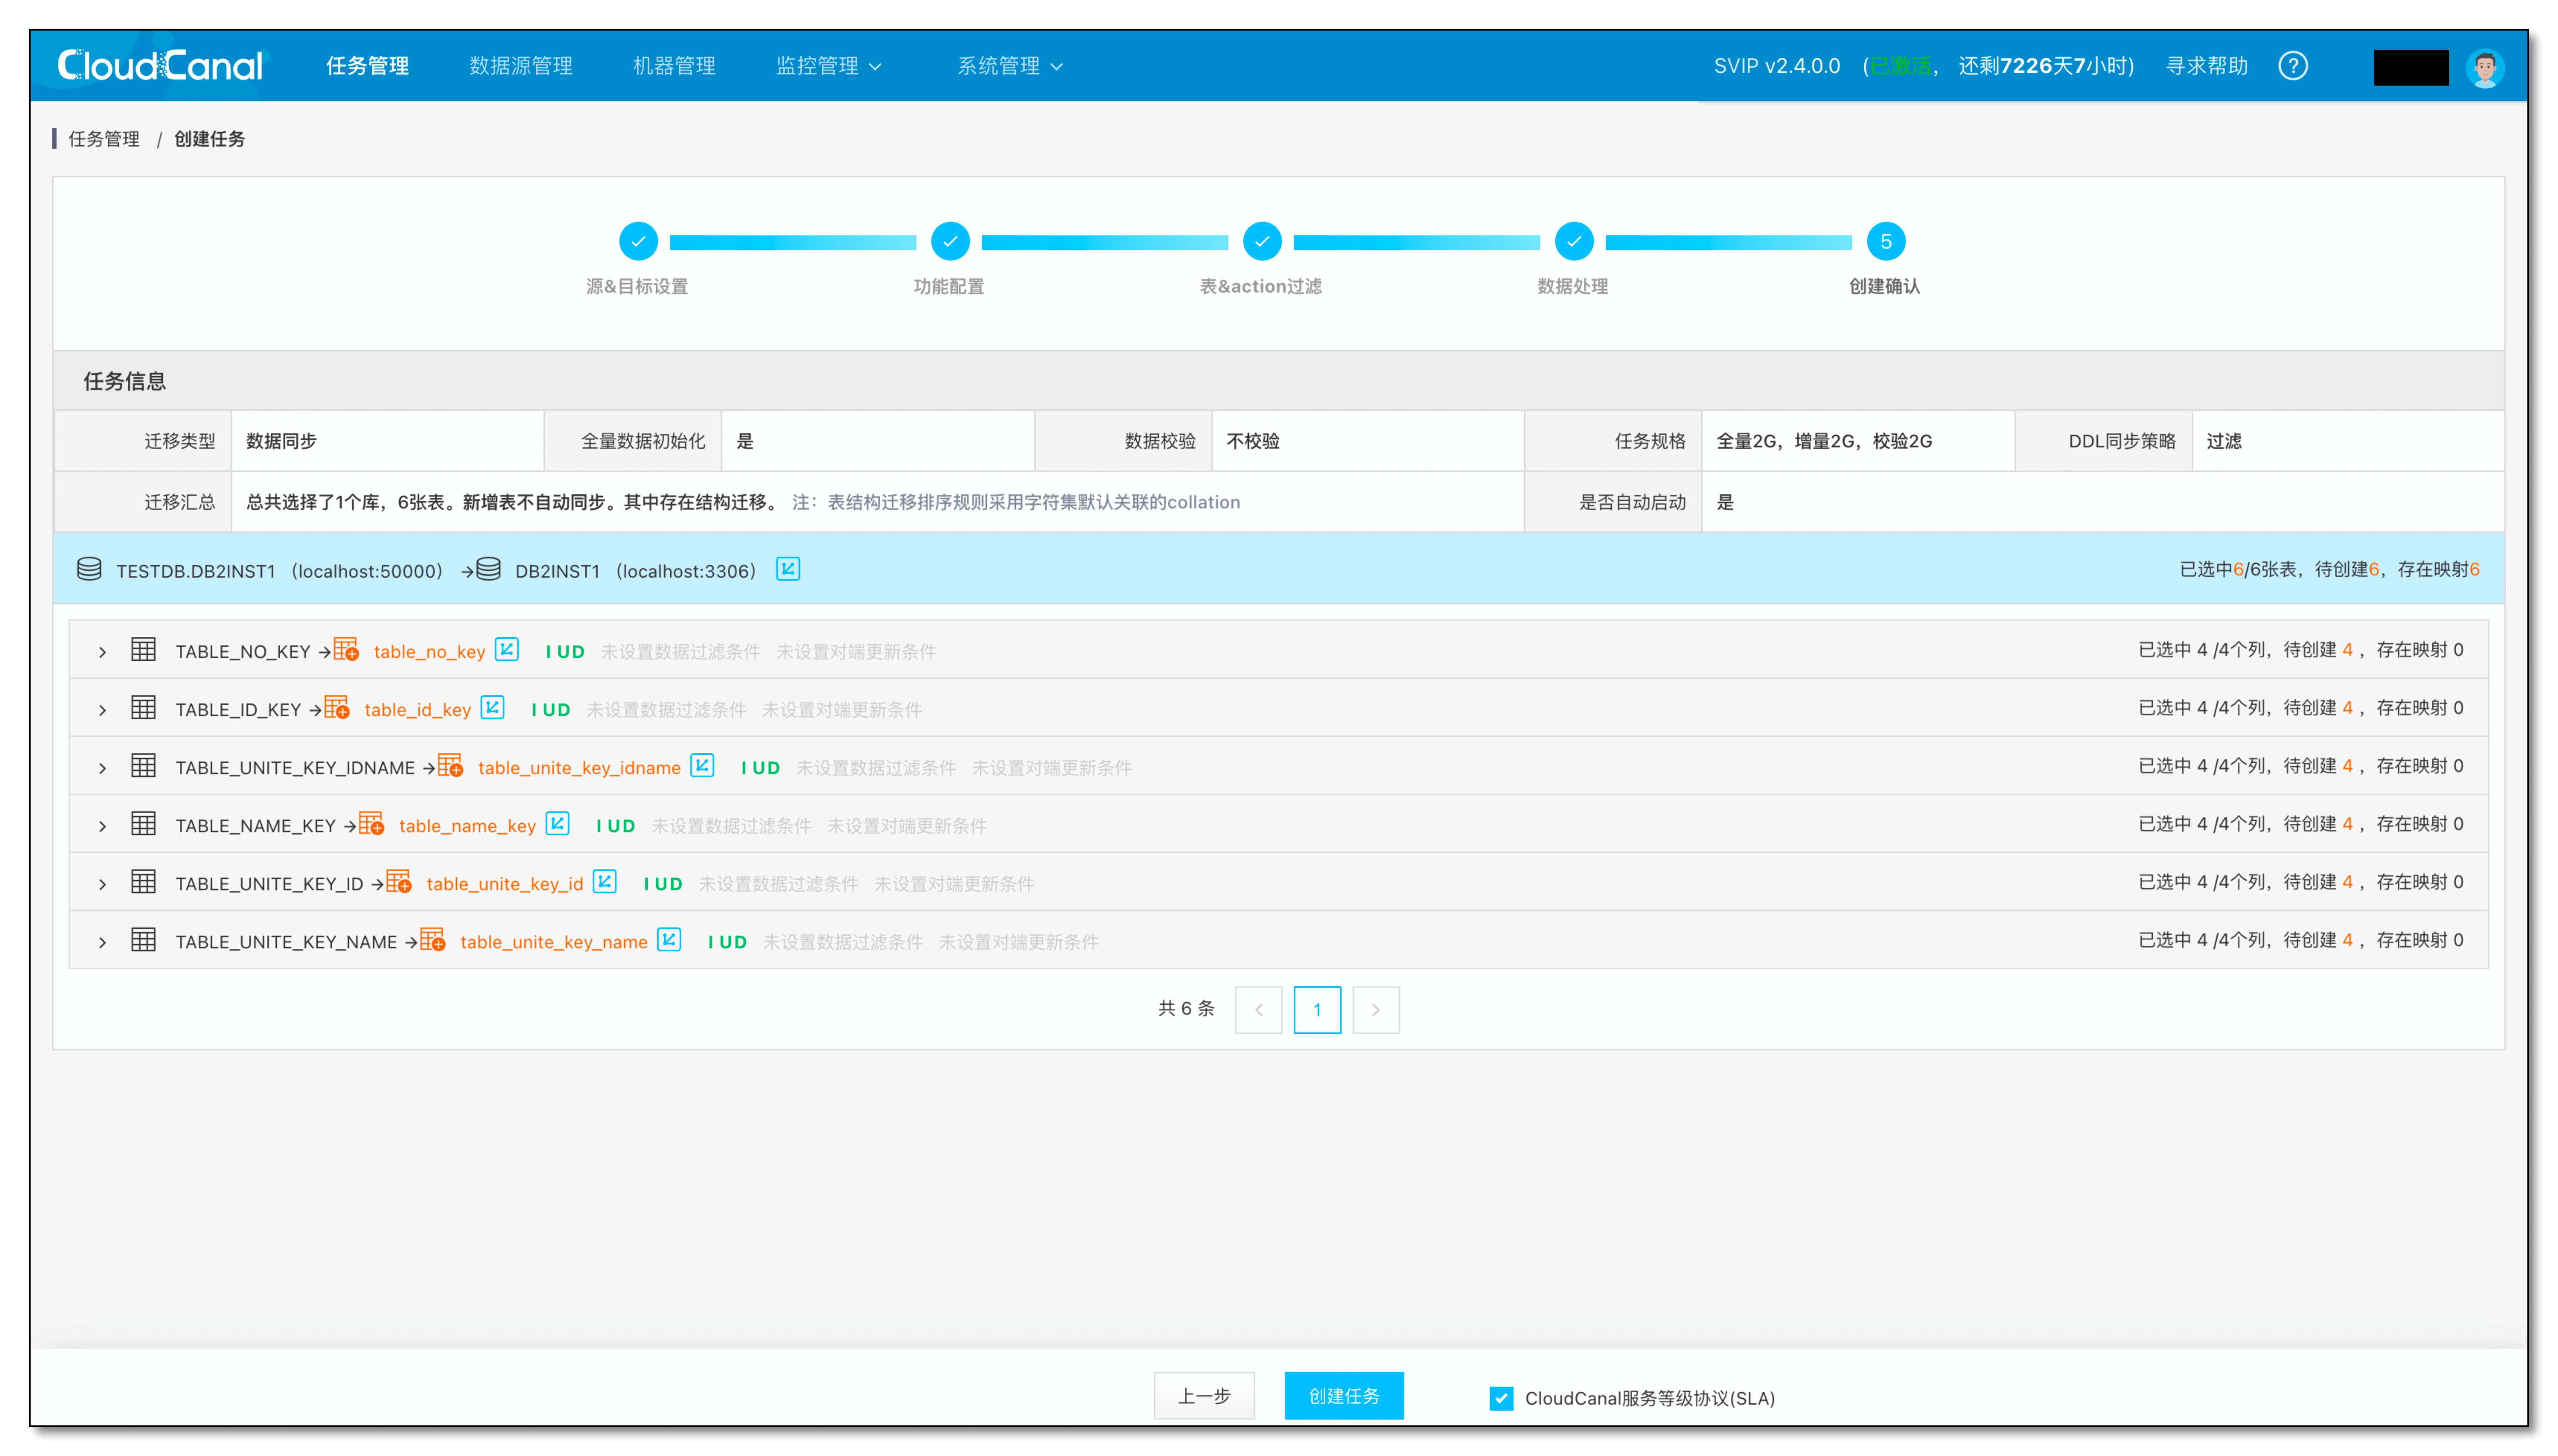Click the user avatar icon
Viewport: 2558px width, 1456px height.
pyautogui.click(x=2485, y=67)
